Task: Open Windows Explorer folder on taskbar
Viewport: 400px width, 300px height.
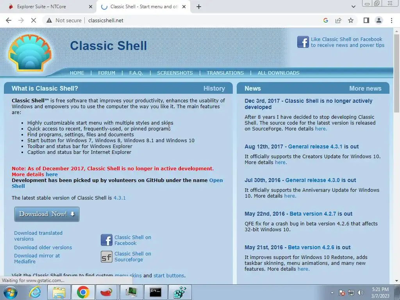Action: [59, 292]
